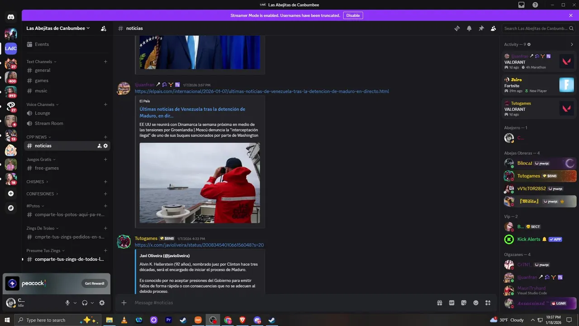Viewport: 579px width, 326px height.
Task: Expand CONFESIONES category
Action: pyautogui.click(x=42, y=194)
